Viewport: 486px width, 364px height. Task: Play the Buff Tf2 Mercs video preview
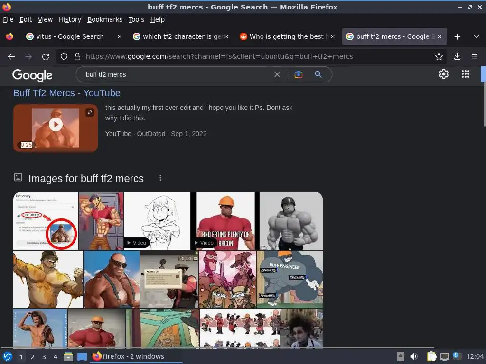click(x=56, y=125)
